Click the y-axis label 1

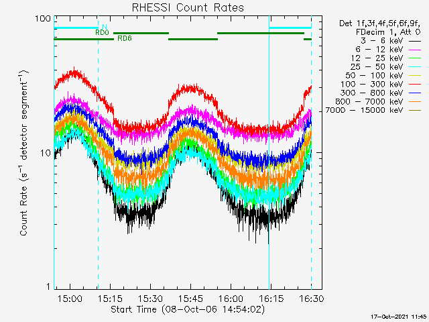click(48, 286)
